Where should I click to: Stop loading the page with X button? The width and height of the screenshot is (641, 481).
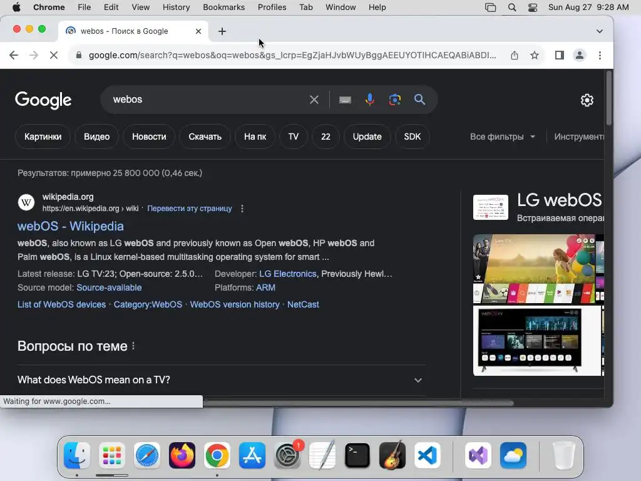54,55
